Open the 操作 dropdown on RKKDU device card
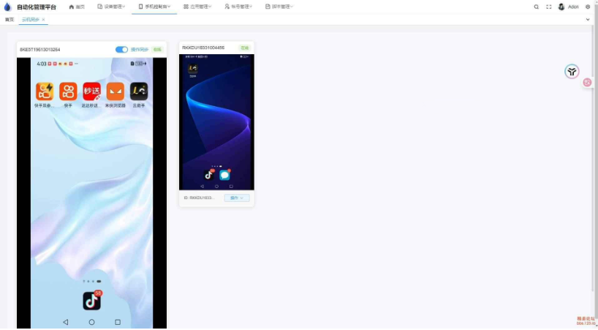Screen dimensions: 598x330 pos(237,198)
